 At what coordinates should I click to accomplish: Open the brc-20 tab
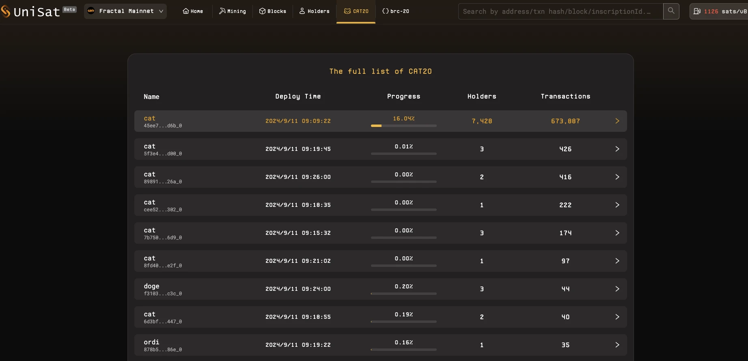point(396,11)
